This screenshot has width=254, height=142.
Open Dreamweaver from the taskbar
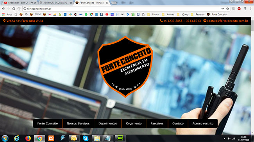pyautogui.click(x=120, y=138)
